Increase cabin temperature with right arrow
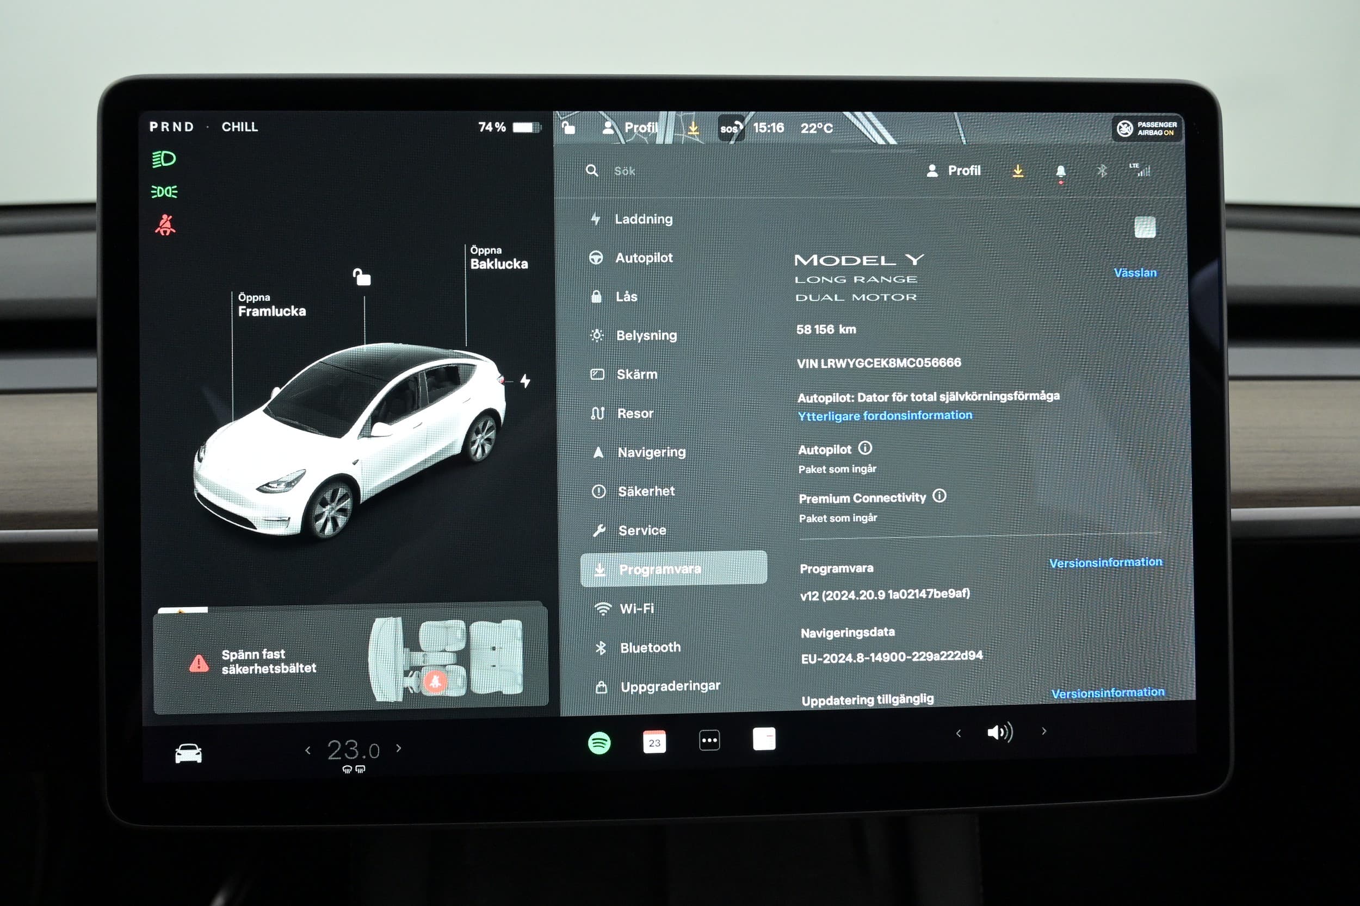The image size is (1360, 906). (398, 748)
